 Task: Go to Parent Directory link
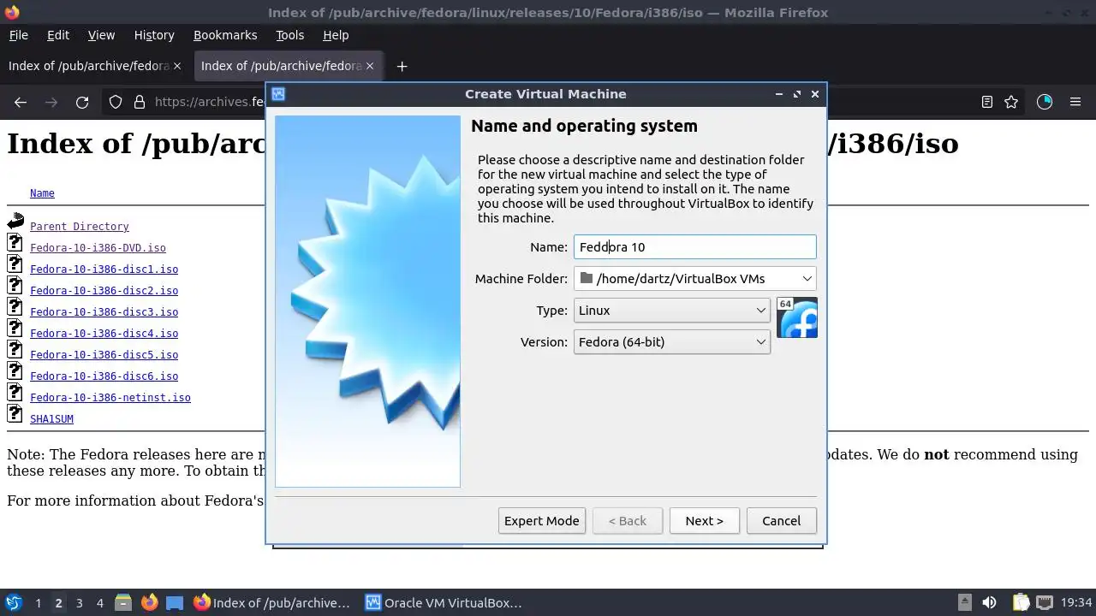point(80,227)
